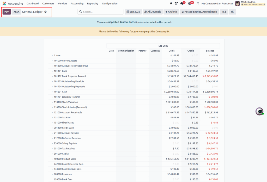The height and width of the screenshot is (182, 267).
Task: Expand 110200 Stock Interim (Received)
Action: [52, 107]
